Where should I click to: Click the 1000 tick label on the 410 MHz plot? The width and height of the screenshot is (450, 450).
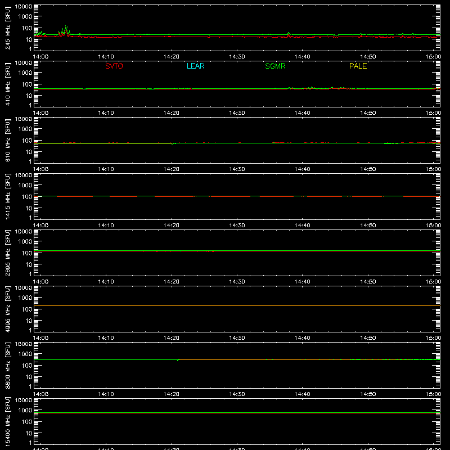point(25,73)
